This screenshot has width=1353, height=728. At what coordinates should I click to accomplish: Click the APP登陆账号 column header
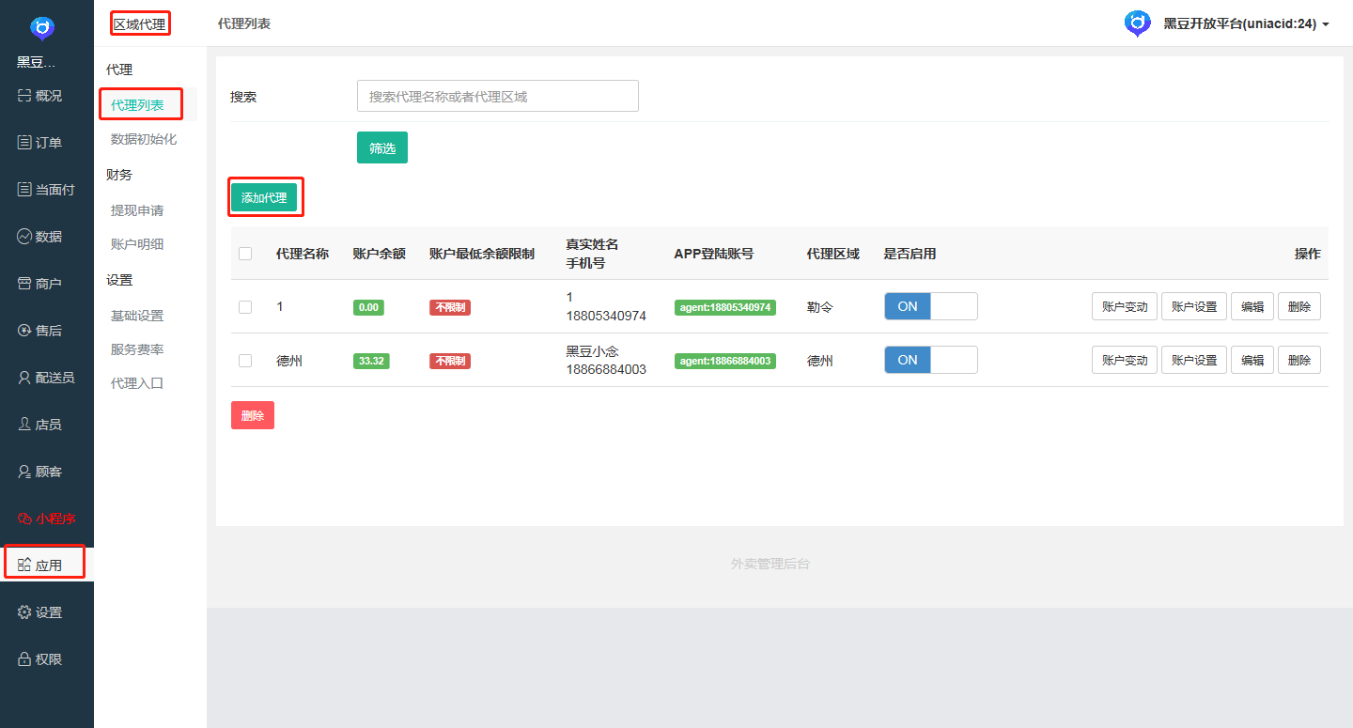pyautogui.click(x=714, y=254)
